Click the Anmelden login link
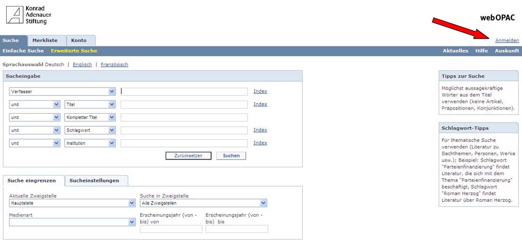 click(x=506, y=40)
